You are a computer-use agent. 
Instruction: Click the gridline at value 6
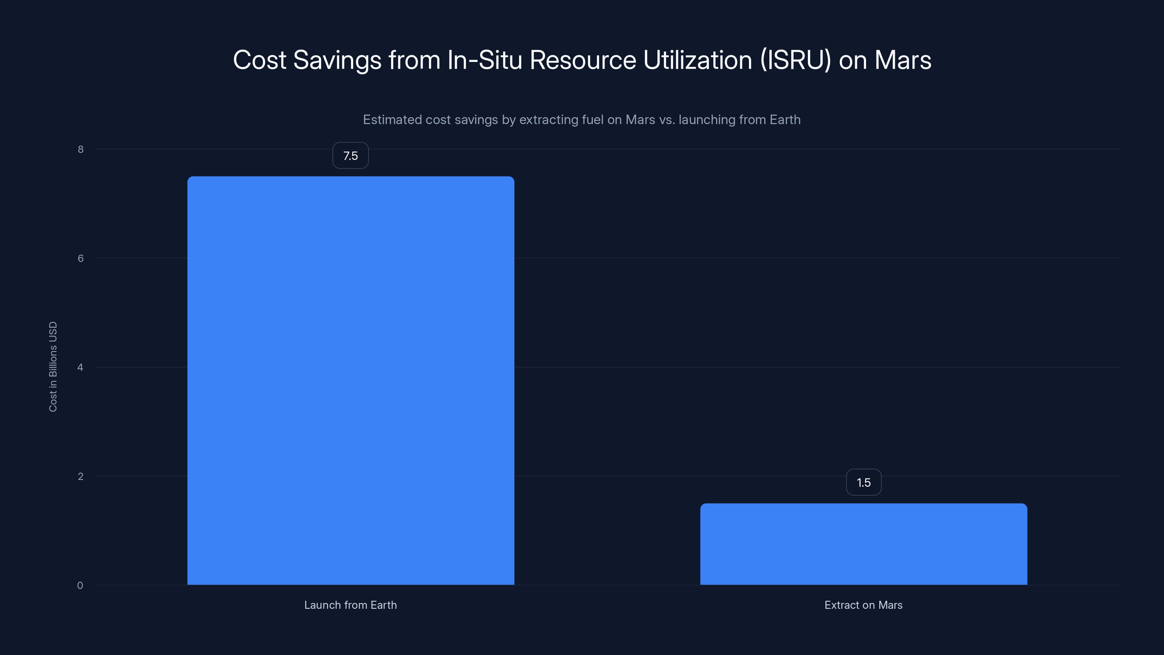click(x=813, y=258)
